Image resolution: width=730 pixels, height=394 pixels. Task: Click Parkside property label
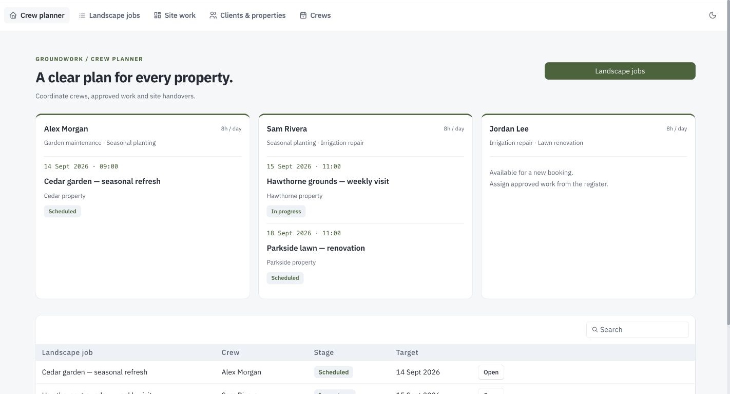(x=291, y=262)
